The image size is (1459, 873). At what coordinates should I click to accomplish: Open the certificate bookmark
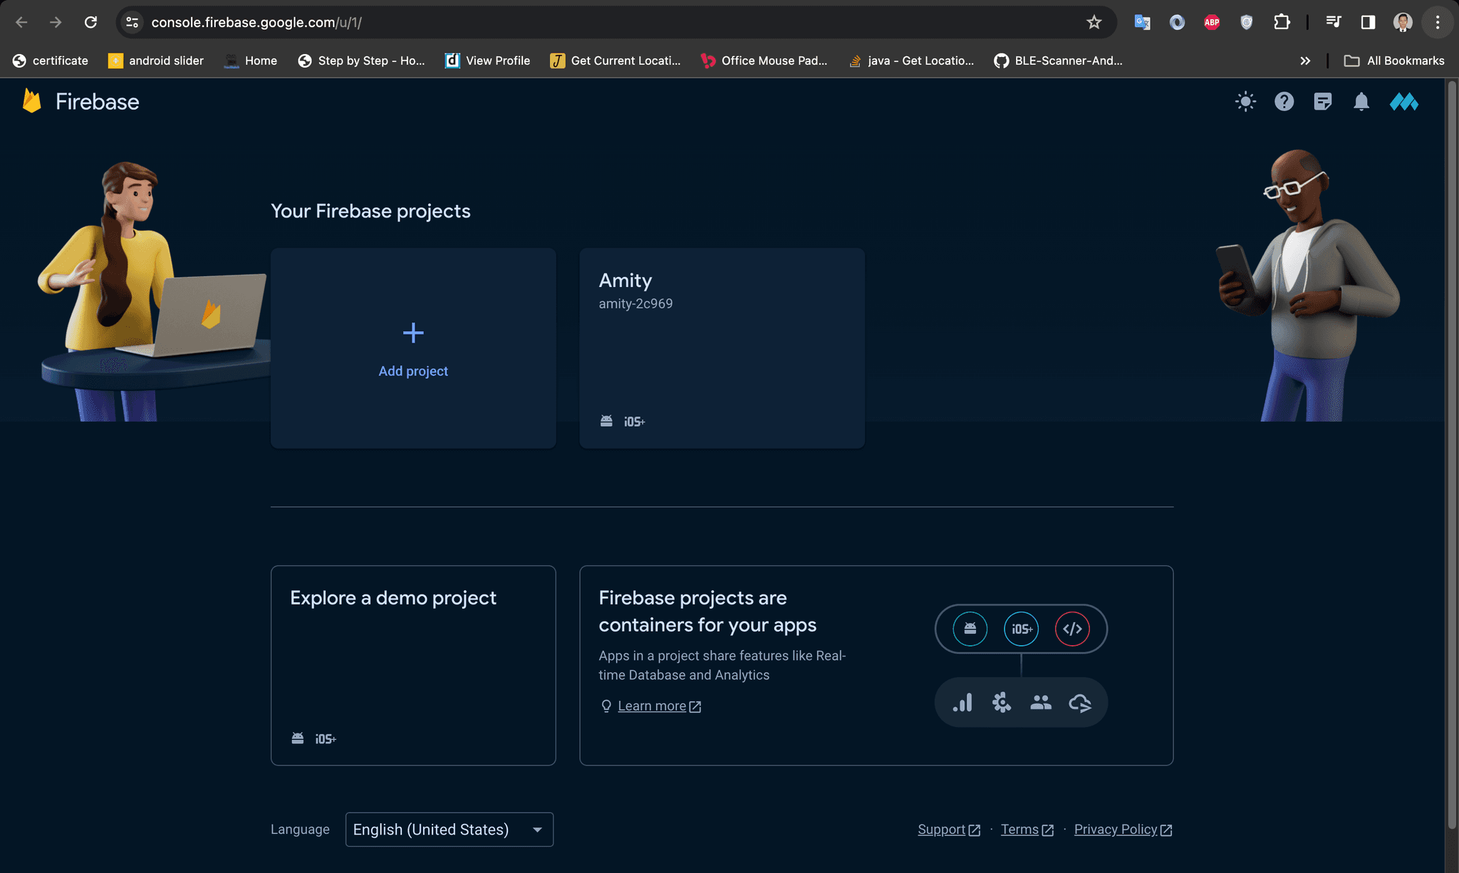tap(51, 61)
